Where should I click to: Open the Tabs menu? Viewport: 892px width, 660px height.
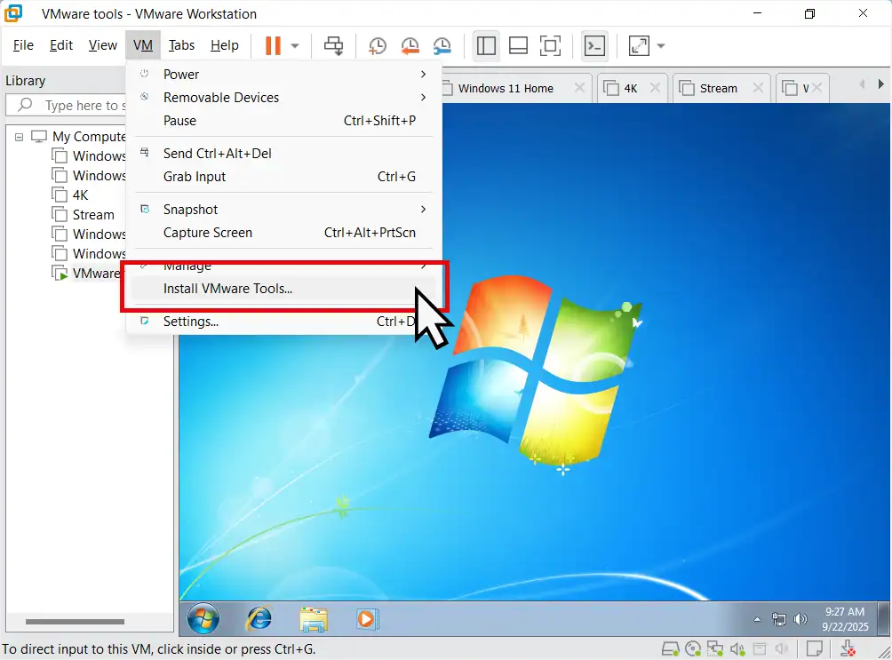tap(181, 45)
